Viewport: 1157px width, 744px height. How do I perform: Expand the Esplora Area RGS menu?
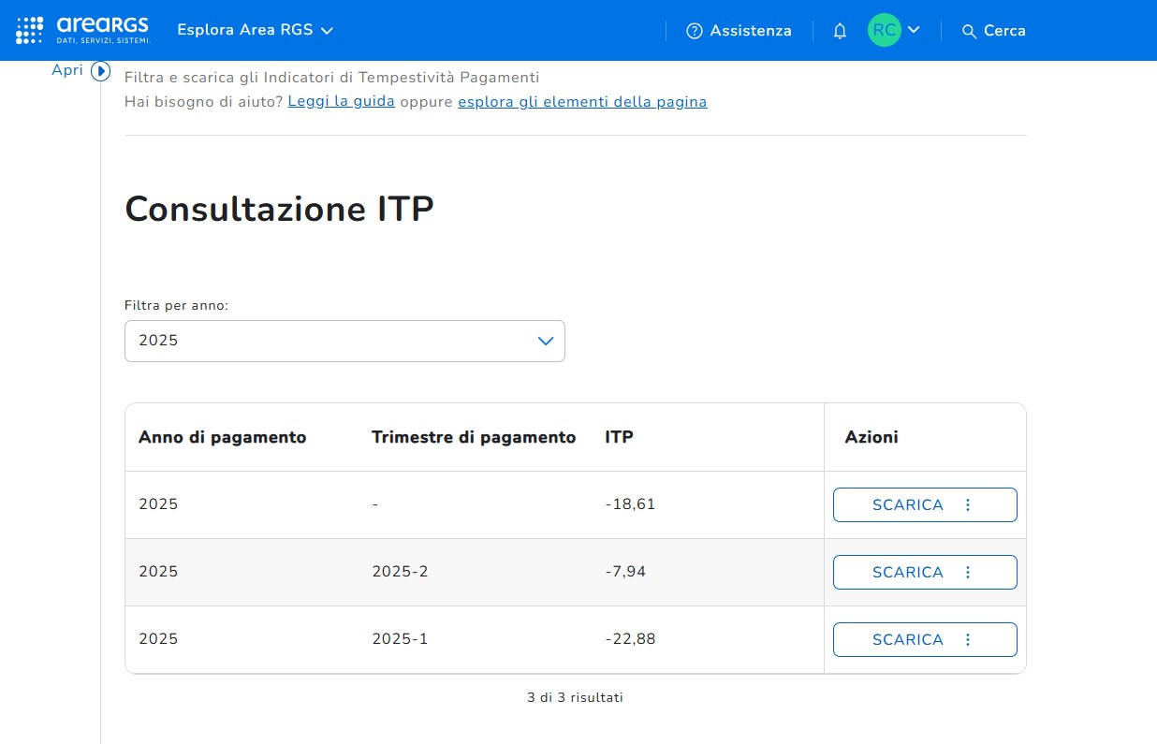tap(255, 30)
